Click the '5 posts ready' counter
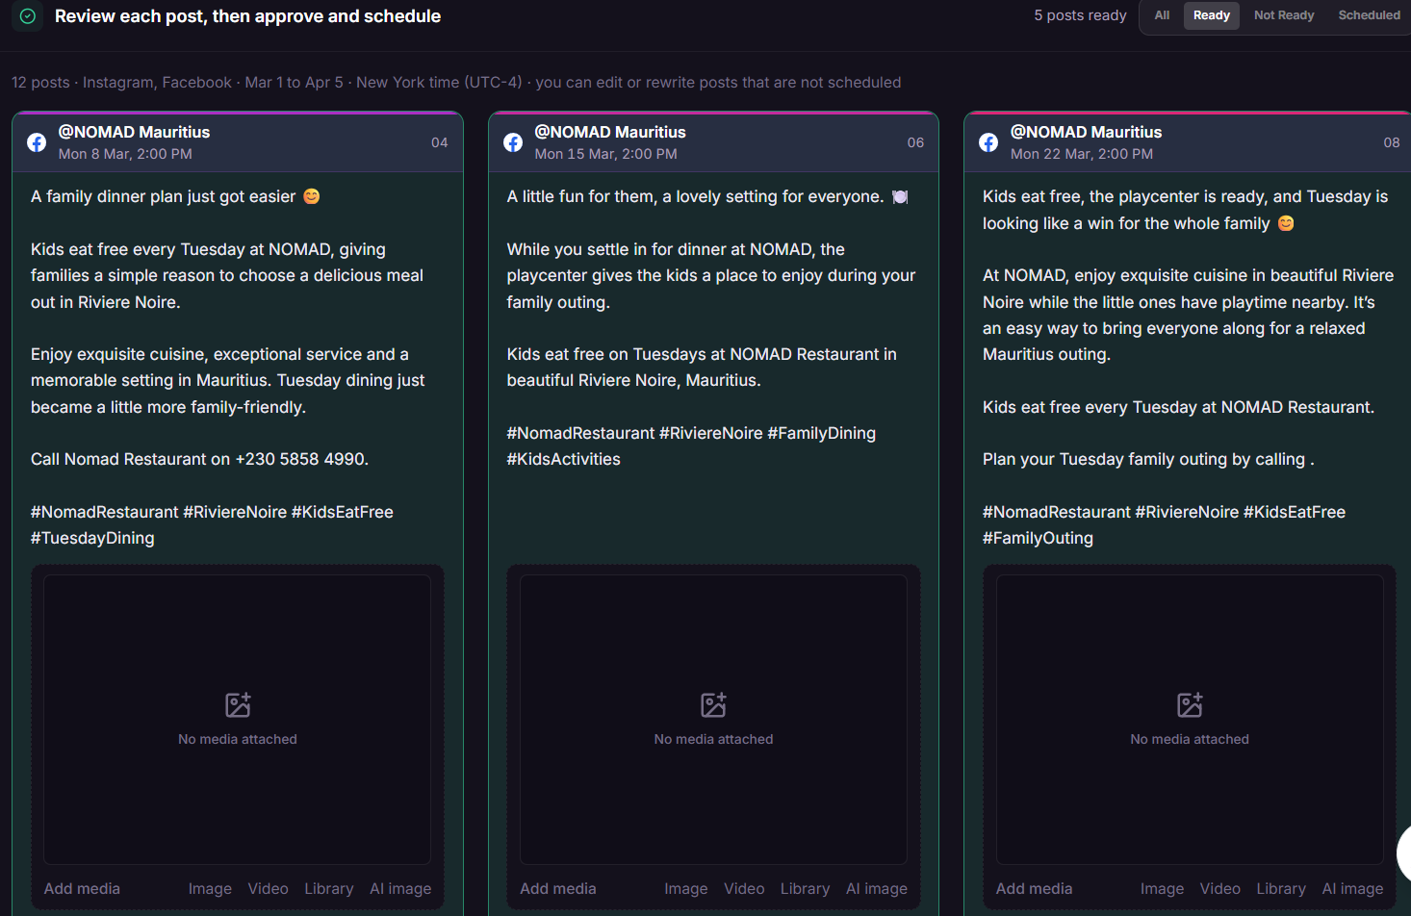Image resolution: width=1411 pixels, height=916 pixels. pyautogui.click(x=1080, y=15)
